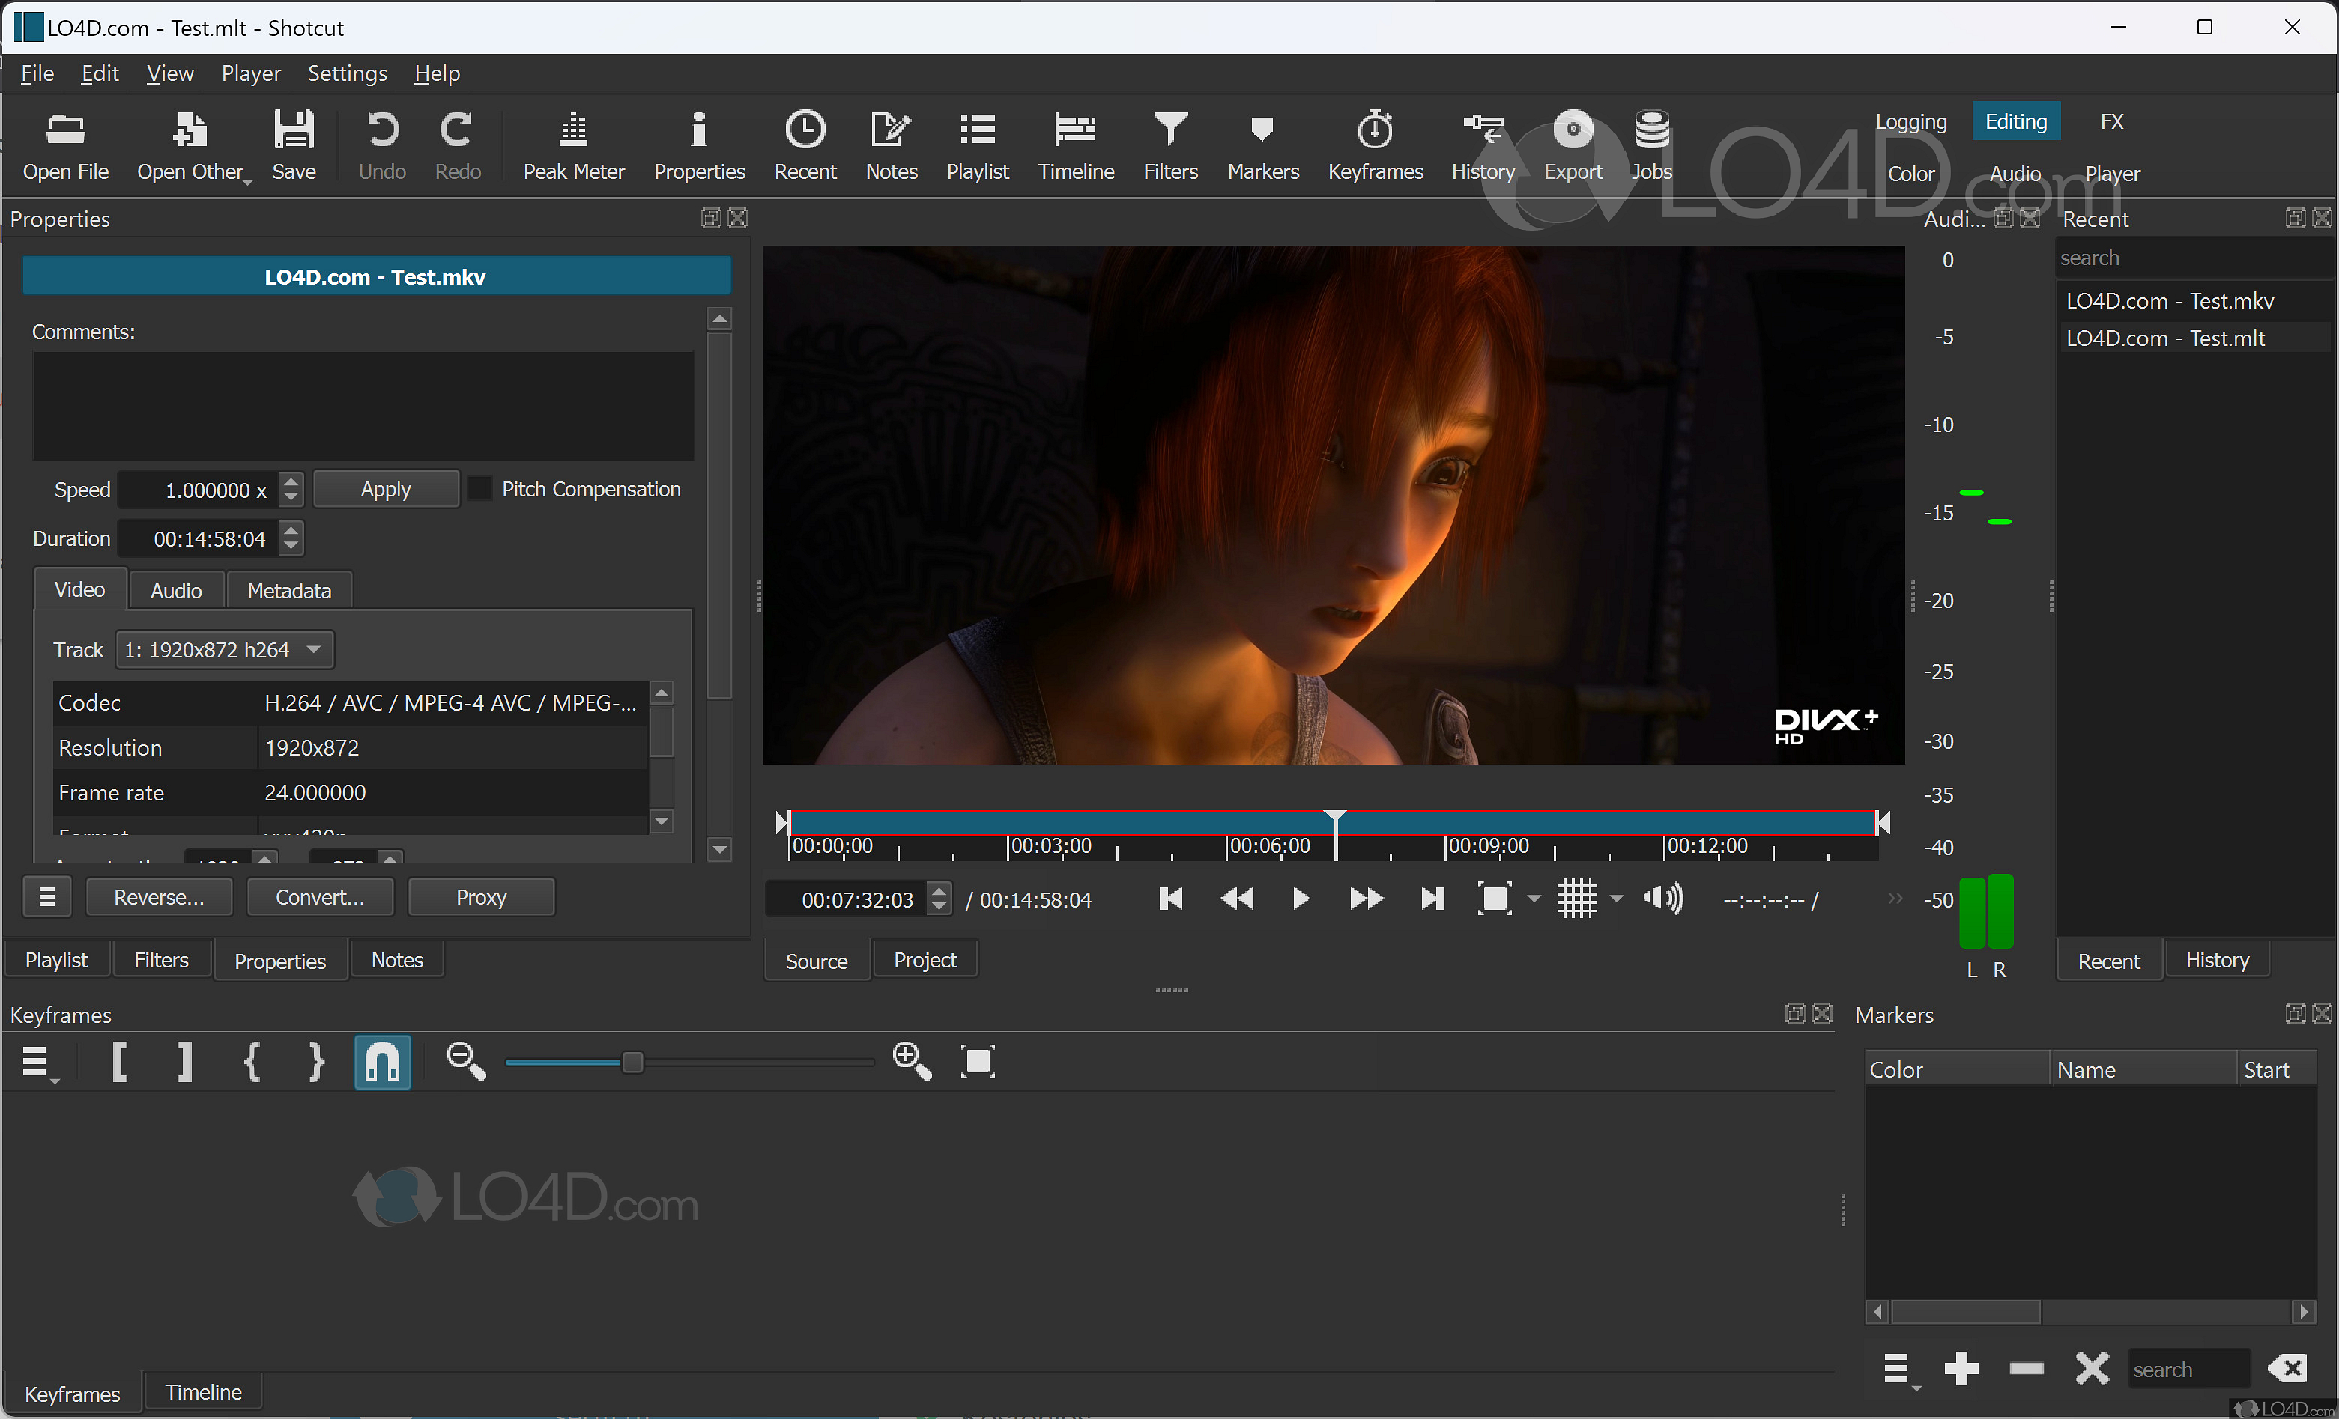Expand the zoom-fit dropdown arrow in player

1534,899
